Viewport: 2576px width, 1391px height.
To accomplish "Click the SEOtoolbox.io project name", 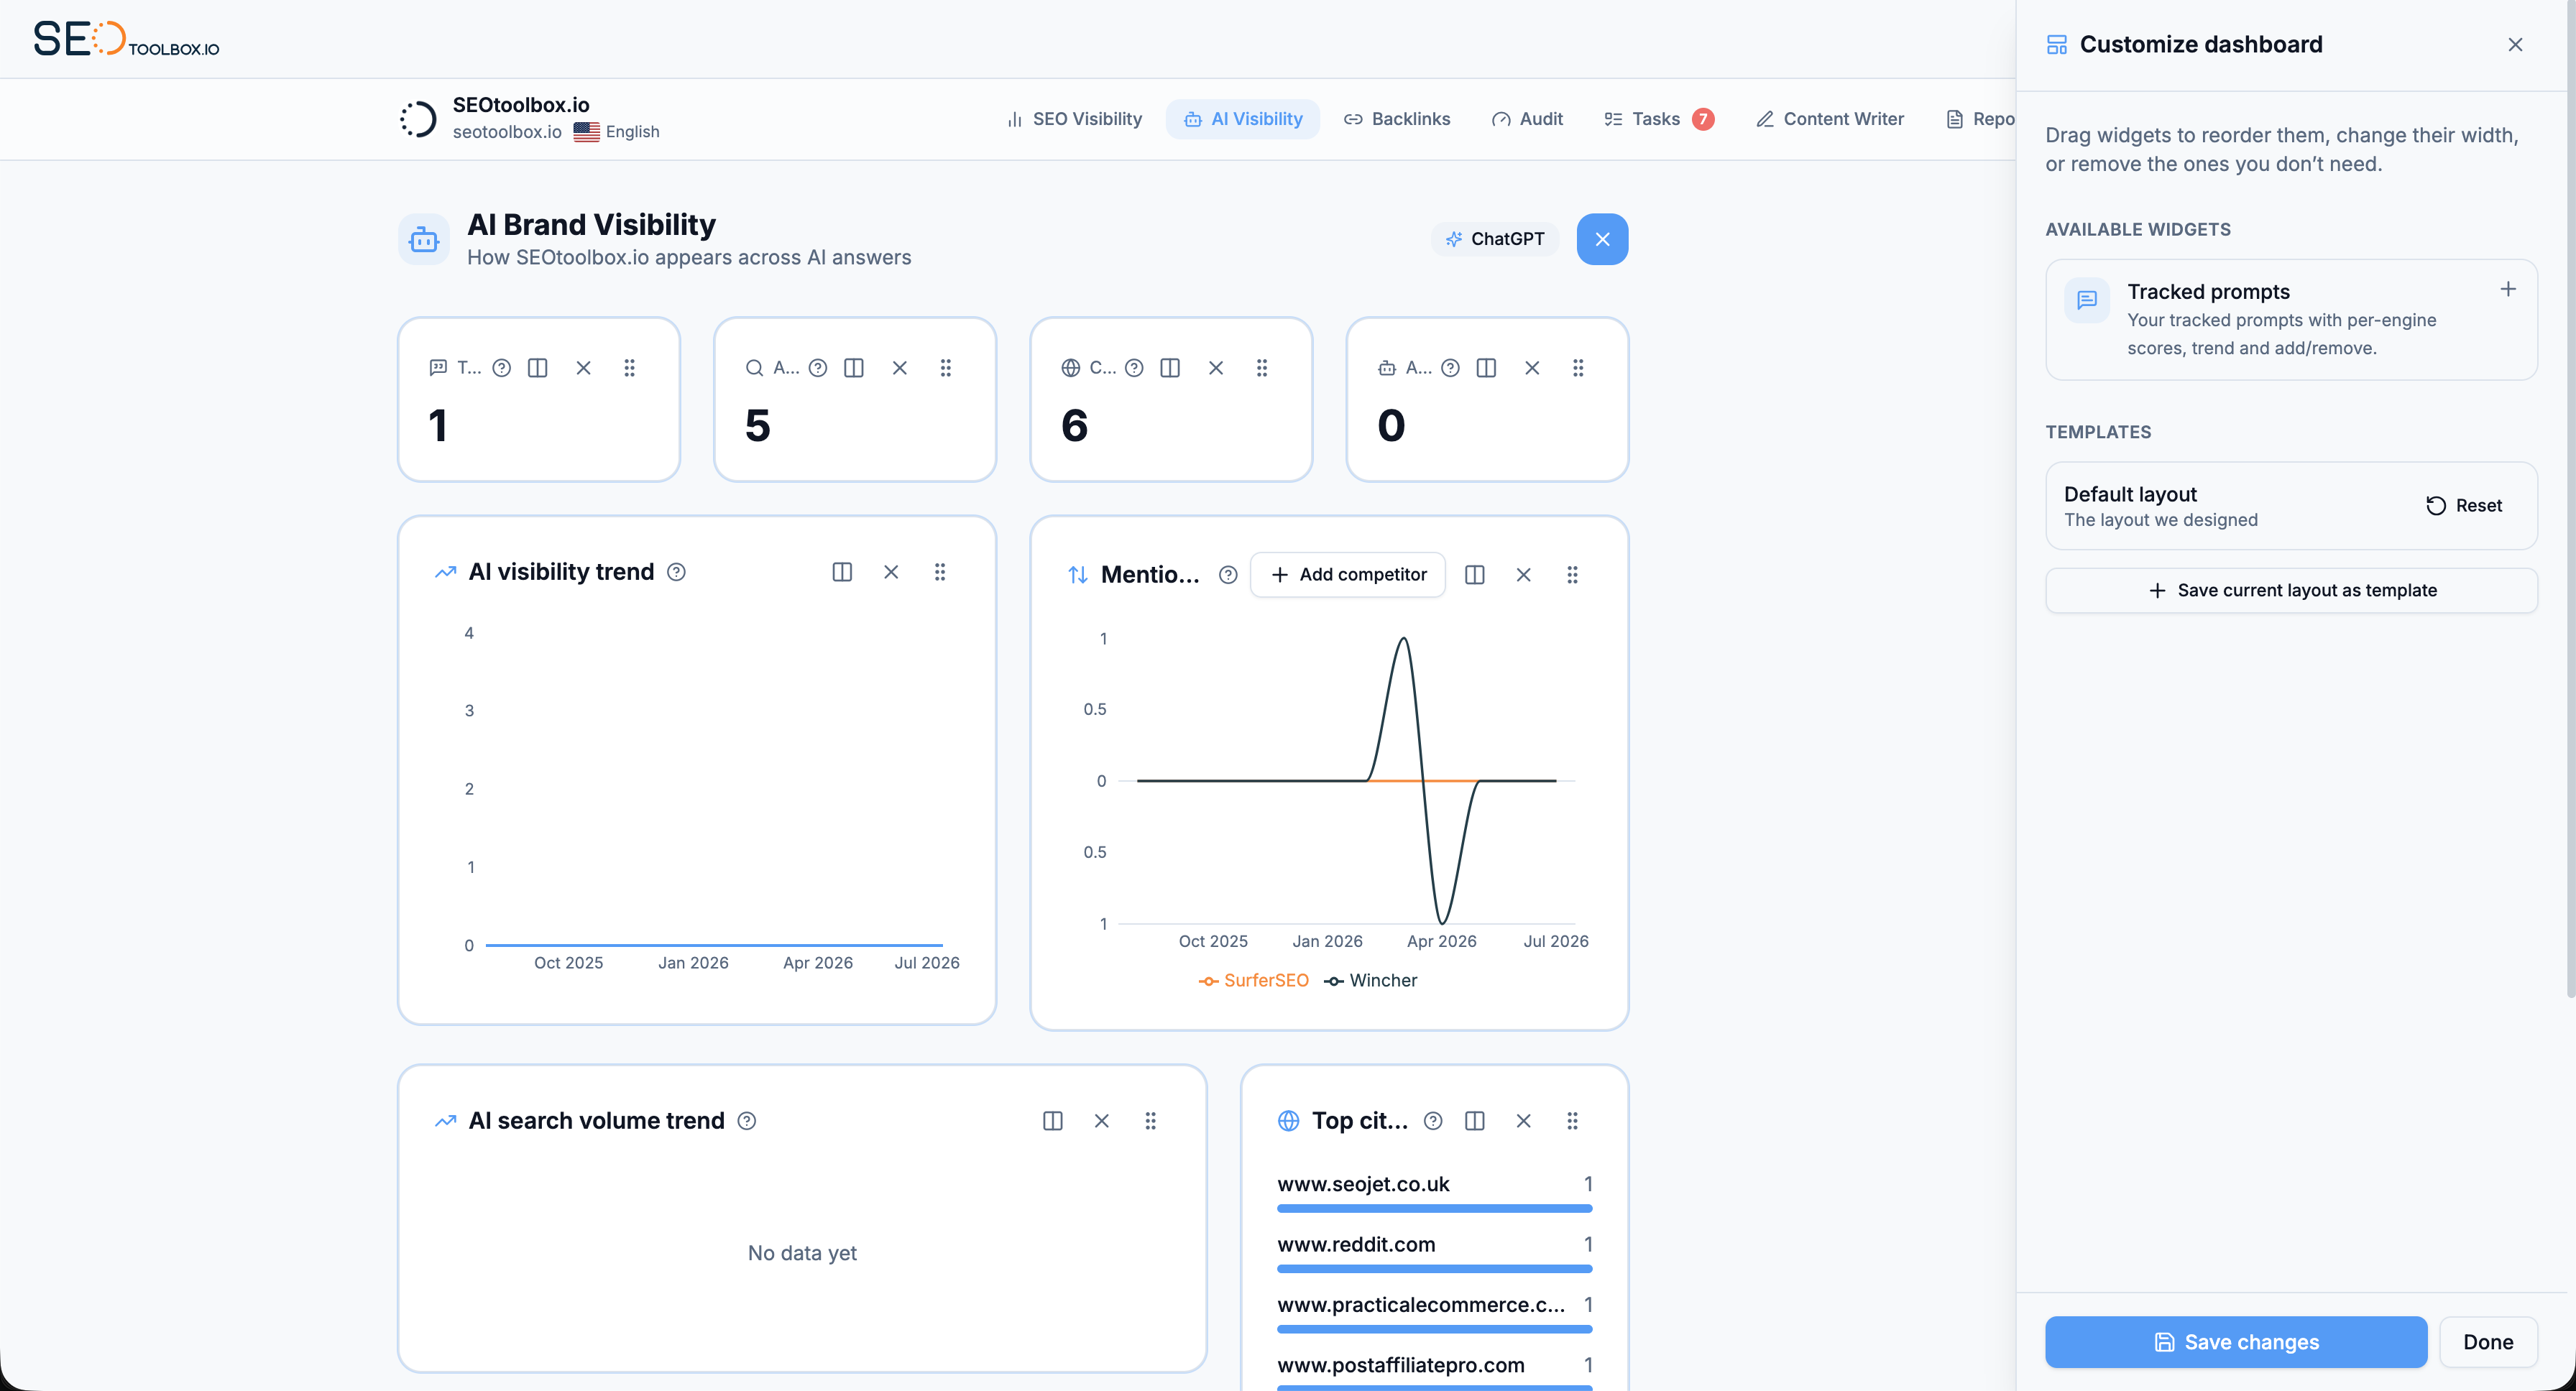I will 521,105.
